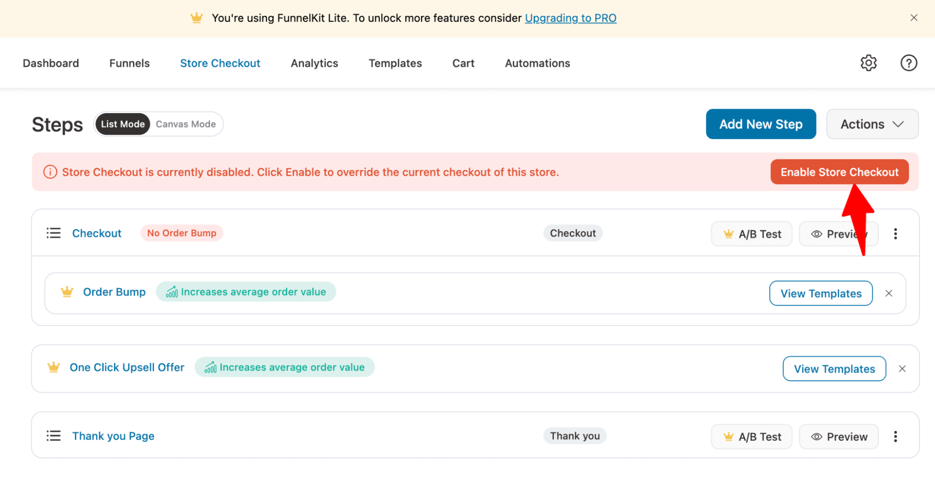Image resolution: width=935 pixels, height=486 pixels.
Task: Open the Thank you Page link
Action: tap(113, 436)
